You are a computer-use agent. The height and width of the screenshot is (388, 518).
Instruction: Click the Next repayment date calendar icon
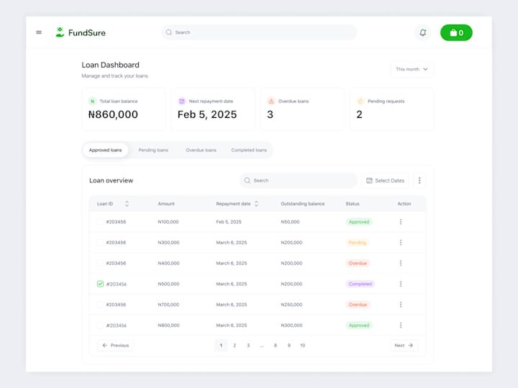(182, 101)
